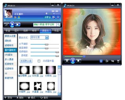Select 过渡特效 in the sidebar
This screenshot has width=125, height=100.
pyautogui.click(x=10, y=69)
